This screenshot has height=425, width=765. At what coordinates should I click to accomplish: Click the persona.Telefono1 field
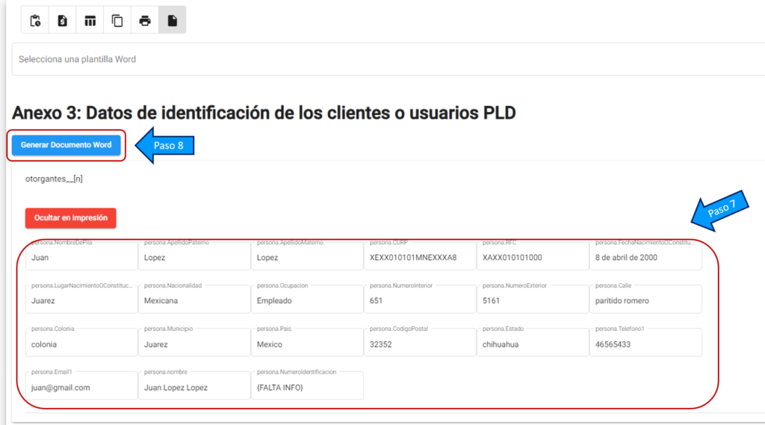(645, 342)
